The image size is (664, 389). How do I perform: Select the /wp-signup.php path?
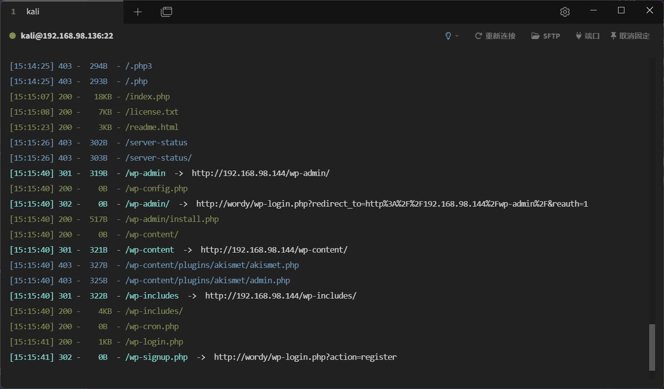click(156, 357)
